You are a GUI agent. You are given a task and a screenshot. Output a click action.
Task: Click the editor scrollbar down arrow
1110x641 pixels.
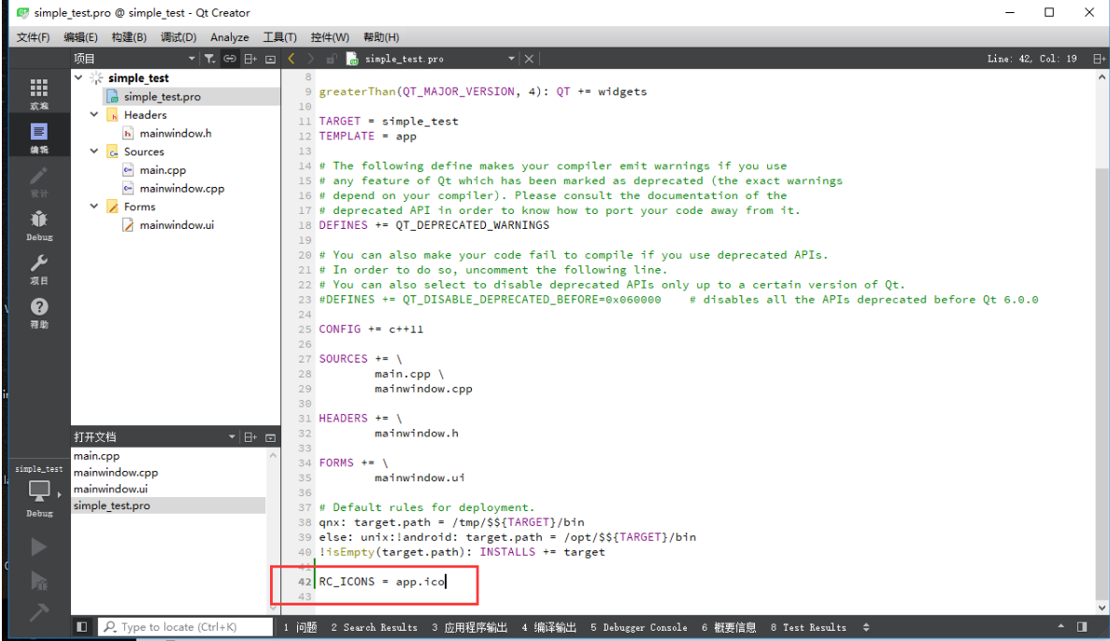(x=1102, y=607)
